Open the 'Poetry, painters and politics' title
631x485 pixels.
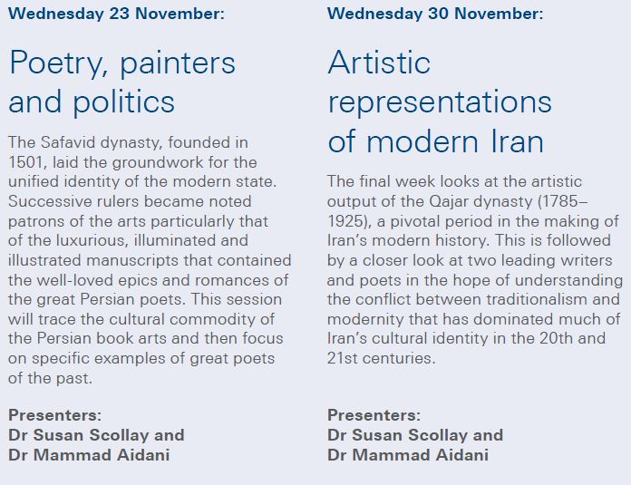(x=121, y=82)
